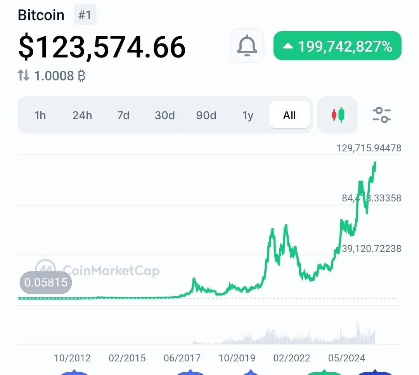
Task: Tap the 06/2017 timeline date label
Action: 182,358
